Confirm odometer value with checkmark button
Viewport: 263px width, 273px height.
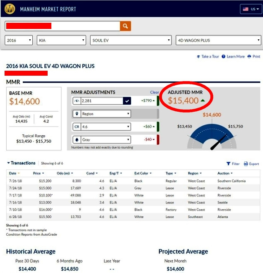pyautogui.click(x=127, y=101)
